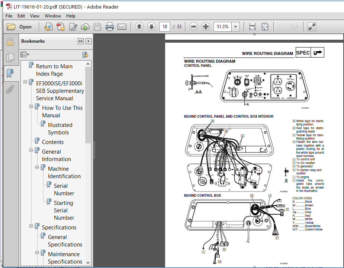Print the document with printer icon

pos(110,27)
